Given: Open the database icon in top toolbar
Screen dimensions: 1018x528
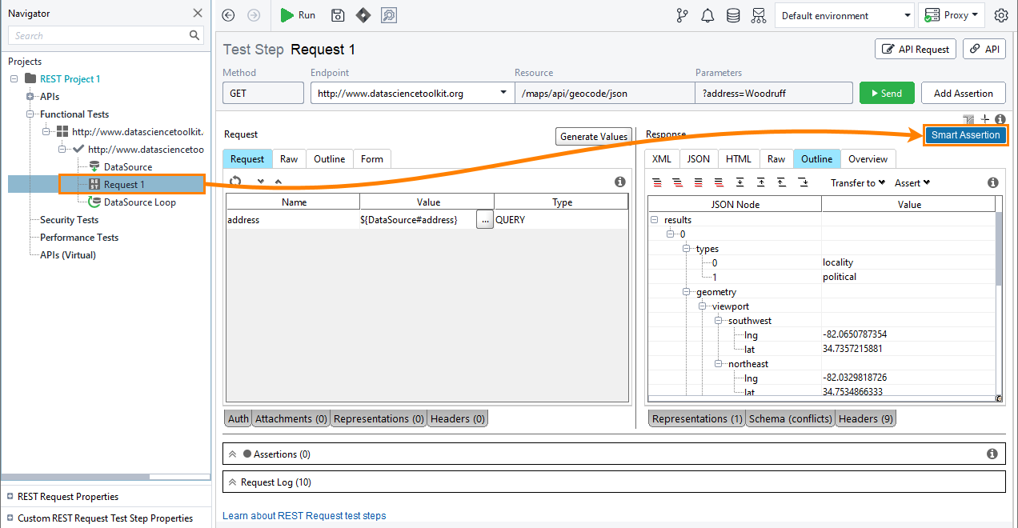Looking at the screenshot, I should pyautogui.click(x=733, y=15).
